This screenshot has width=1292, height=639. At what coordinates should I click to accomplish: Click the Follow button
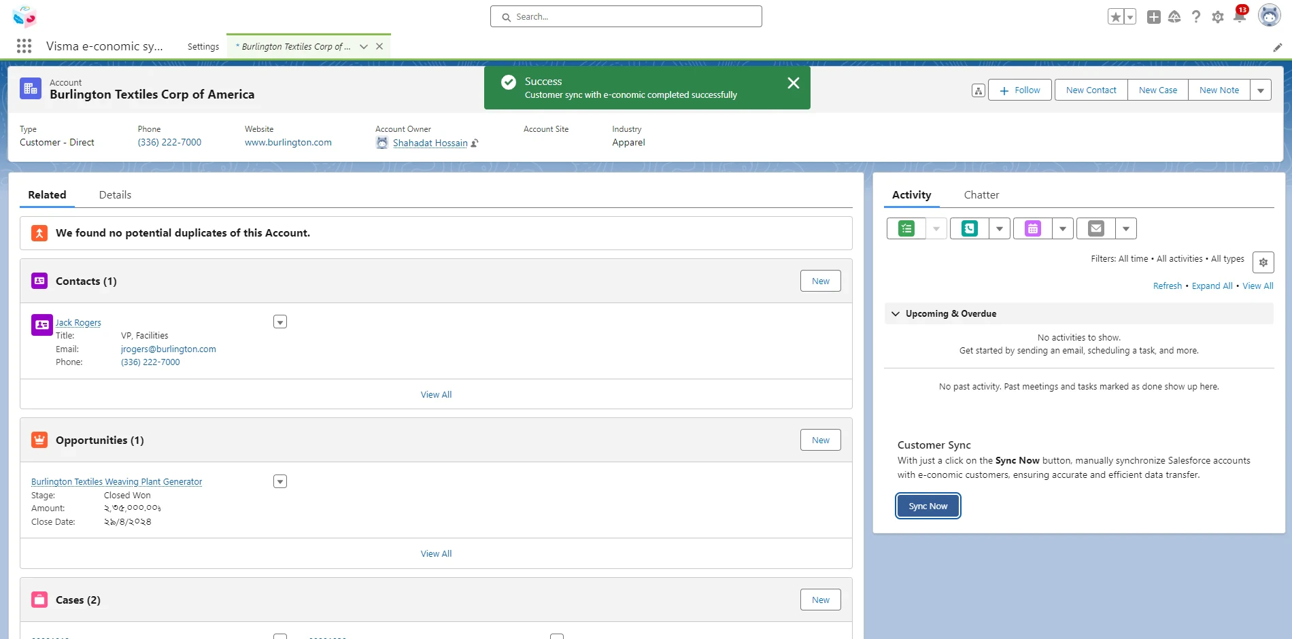tap(1020, 90)
